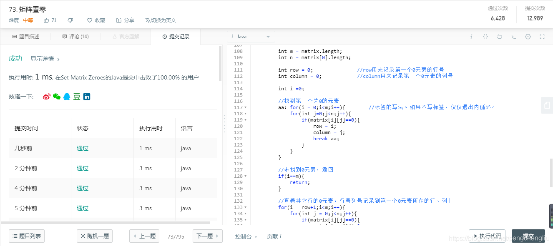Switch language via 切换为英文
The image size is (553, 246).
[x=161, y=20]
